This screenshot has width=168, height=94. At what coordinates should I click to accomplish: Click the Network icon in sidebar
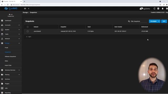(2, 39)
